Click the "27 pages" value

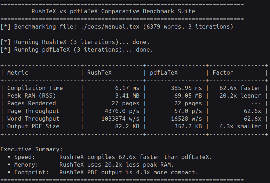125,104
